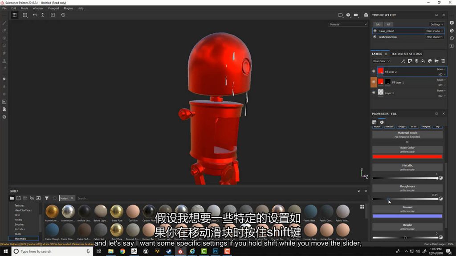Click the Solo button in Texture Set List
456x256 pixels.
pos(378,24)
